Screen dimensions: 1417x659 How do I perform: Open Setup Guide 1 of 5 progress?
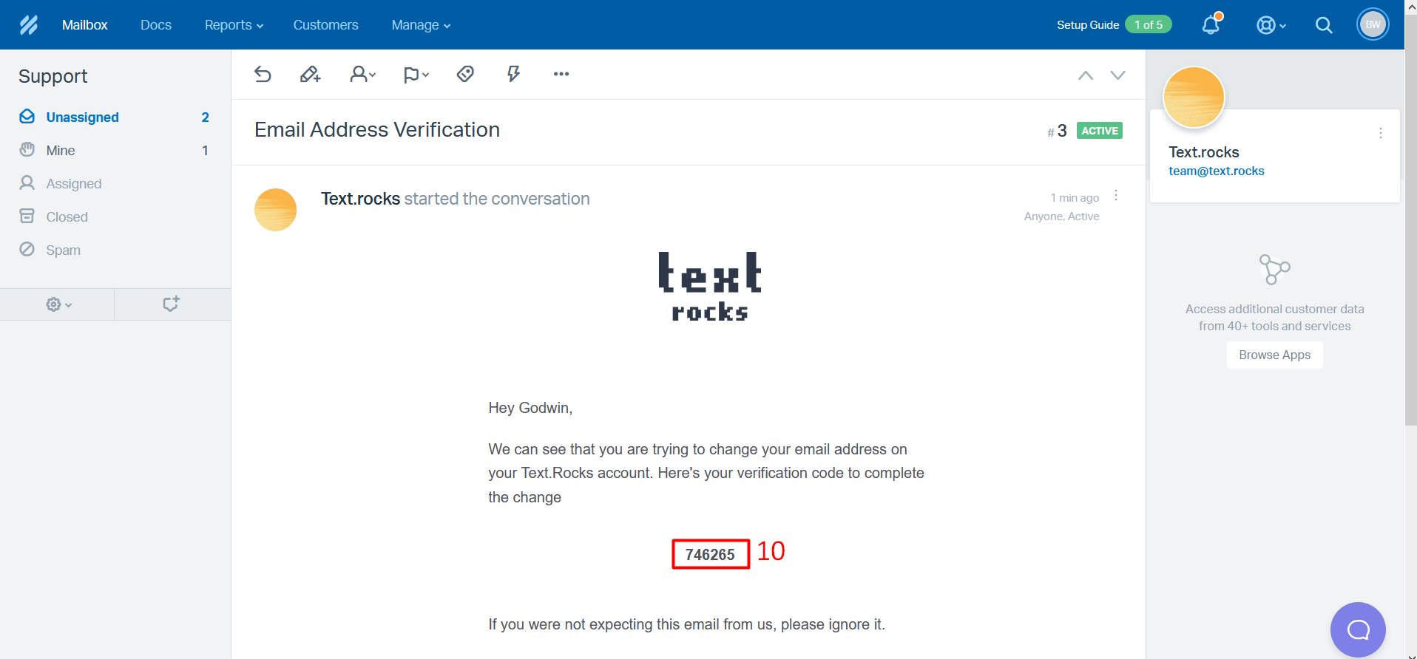coord(1114,25)
